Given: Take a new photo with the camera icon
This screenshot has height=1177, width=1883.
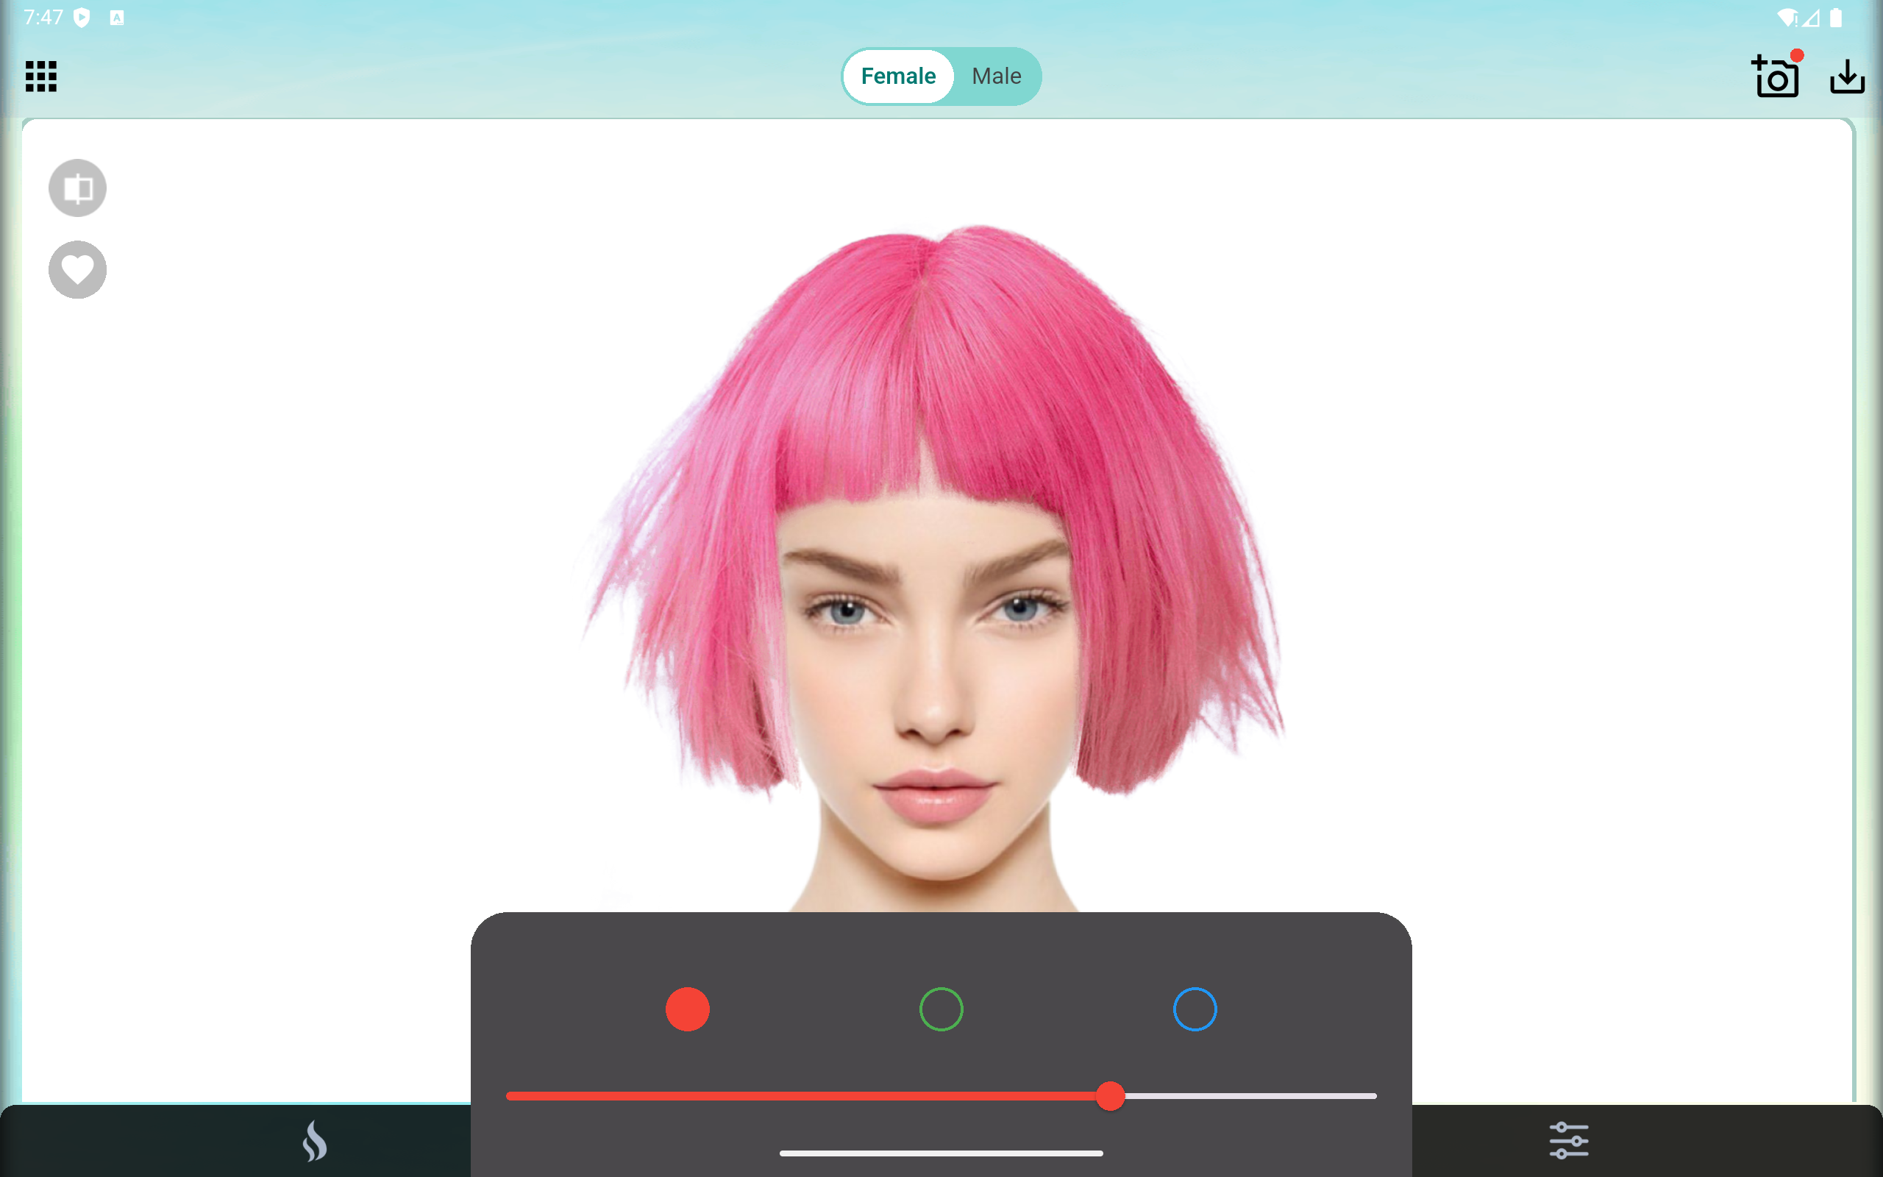Looking at the screenshot, I should [1778, 77].
